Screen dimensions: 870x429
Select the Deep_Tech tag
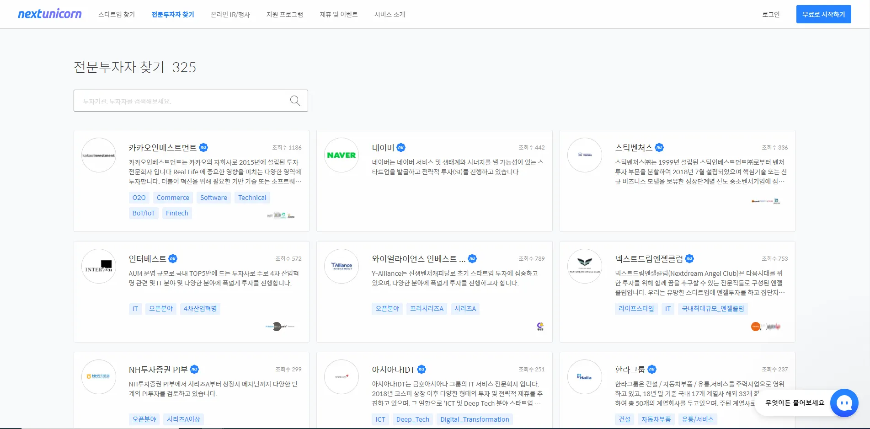click(413, 419)
